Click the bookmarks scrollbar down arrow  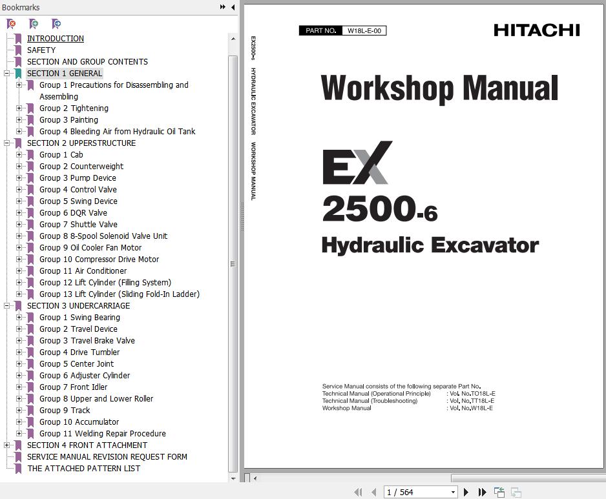pos(233,478)
